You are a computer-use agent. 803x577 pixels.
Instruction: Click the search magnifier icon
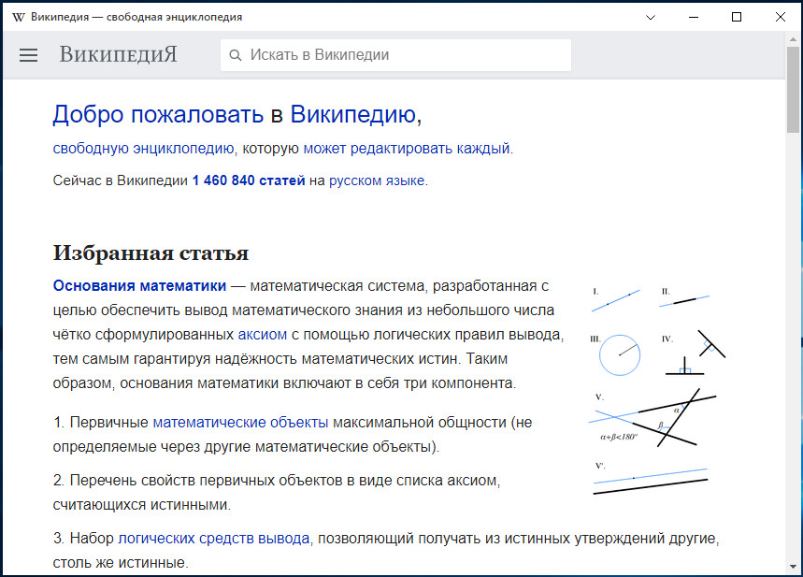[x=235, y=55]
